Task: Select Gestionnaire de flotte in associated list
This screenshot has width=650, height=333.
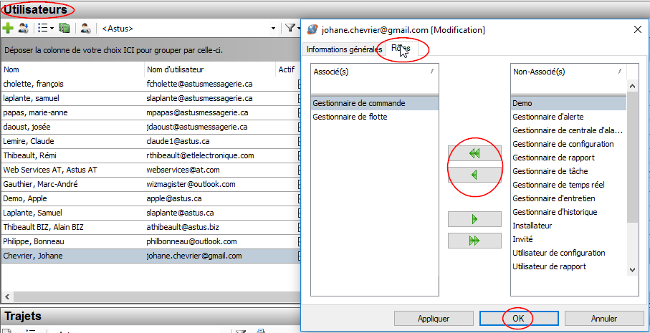Action: click(x=350, y=117)
